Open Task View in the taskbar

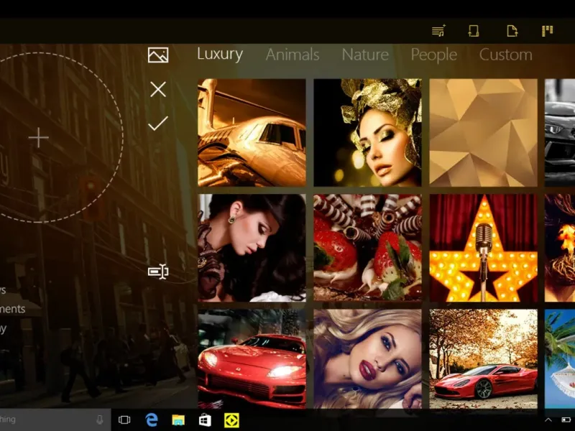pos(124,420)
